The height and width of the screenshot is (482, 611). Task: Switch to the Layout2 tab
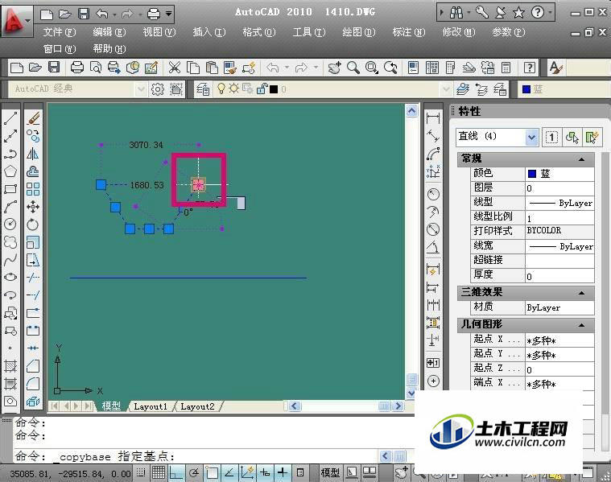197,406
